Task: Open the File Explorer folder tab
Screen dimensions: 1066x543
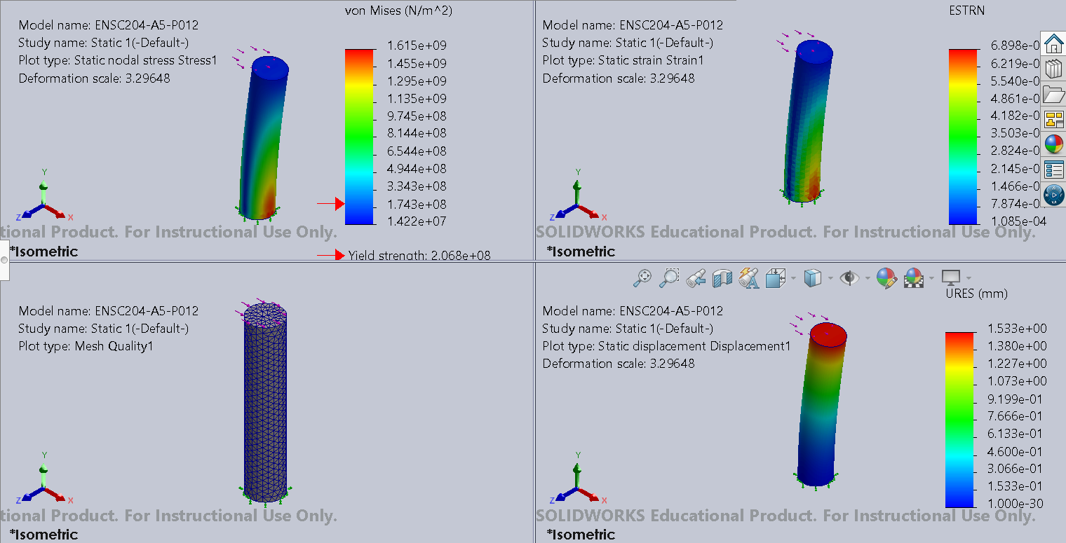Action: click(x=1053, y=94)
